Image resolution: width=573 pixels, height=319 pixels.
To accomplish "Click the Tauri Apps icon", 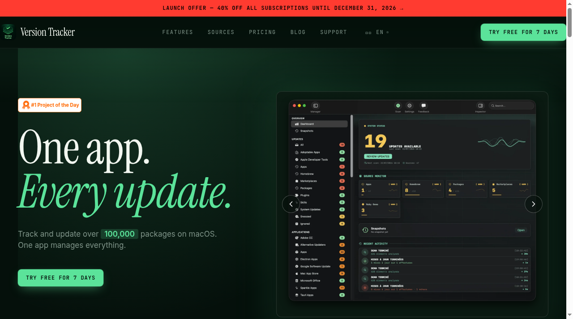I will point(296,295).
